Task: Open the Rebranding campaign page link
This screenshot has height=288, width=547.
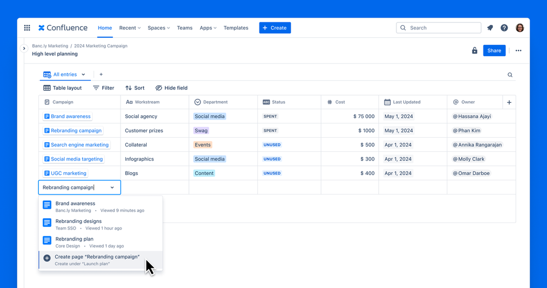Action: tap(73, 131)
